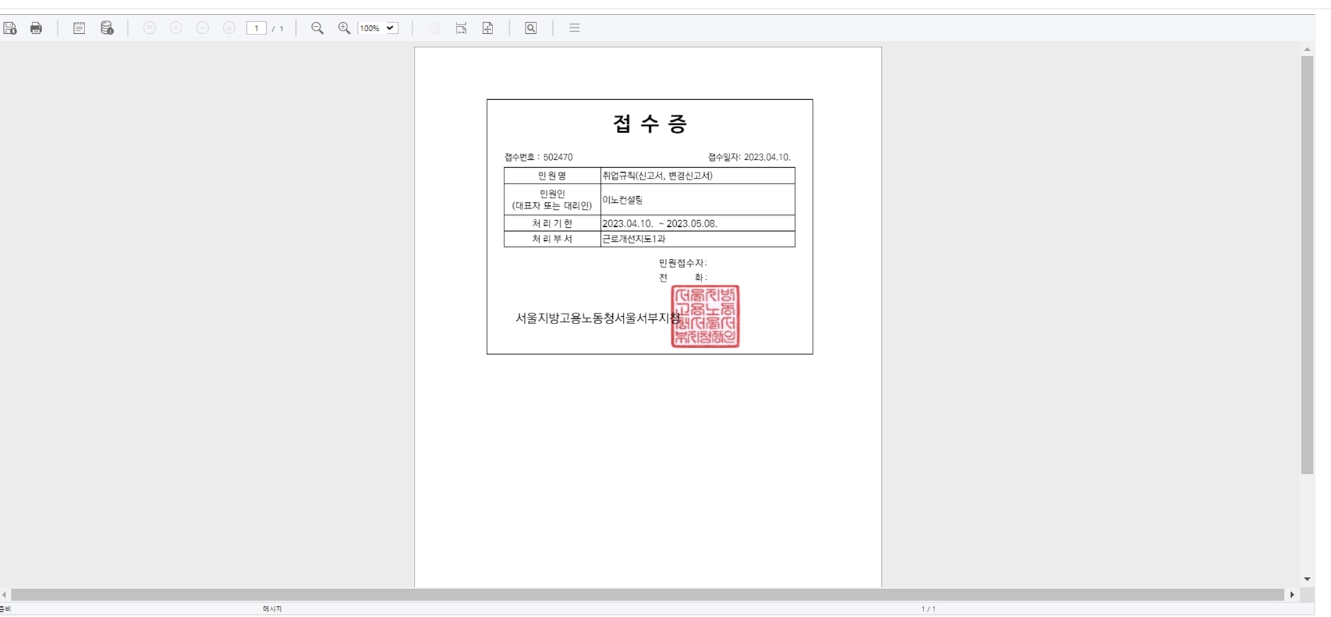
Task: Go to the previous page
Action: (176, 28)
